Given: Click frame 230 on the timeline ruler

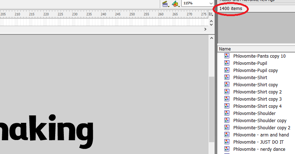Looking at the screenshot, I should tap(75, 14).
